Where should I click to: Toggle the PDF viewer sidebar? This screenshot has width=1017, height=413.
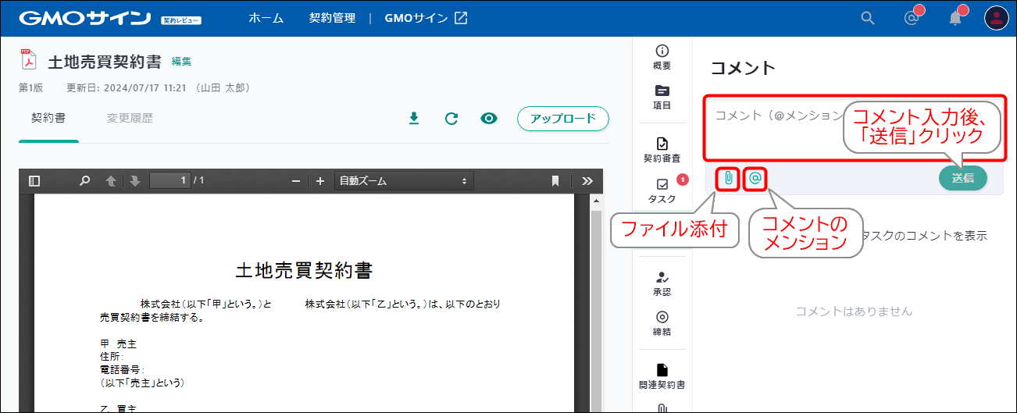[34, 181]
